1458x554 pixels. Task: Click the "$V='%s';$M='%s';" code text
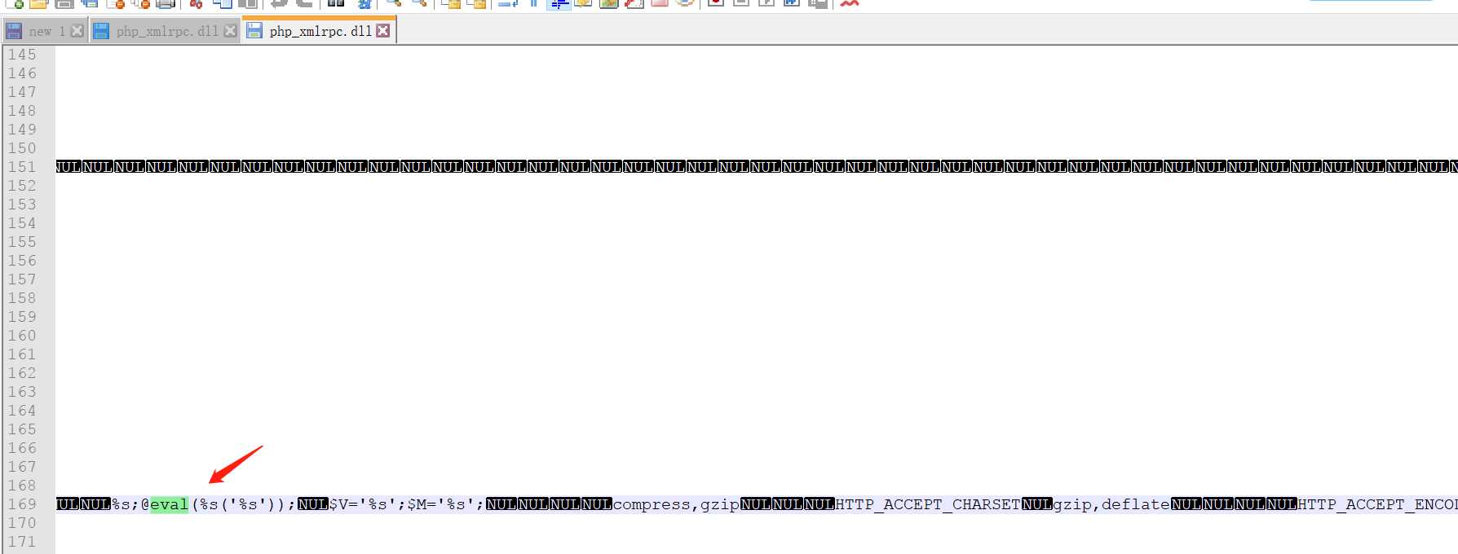pyautogui.click(x=406, y=504)
